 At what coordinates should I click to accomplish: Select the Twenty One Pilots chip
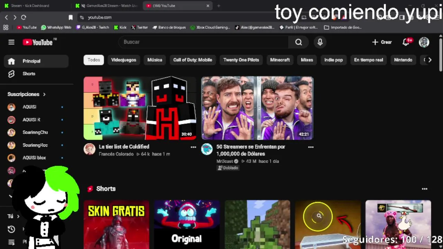[241, 60]
